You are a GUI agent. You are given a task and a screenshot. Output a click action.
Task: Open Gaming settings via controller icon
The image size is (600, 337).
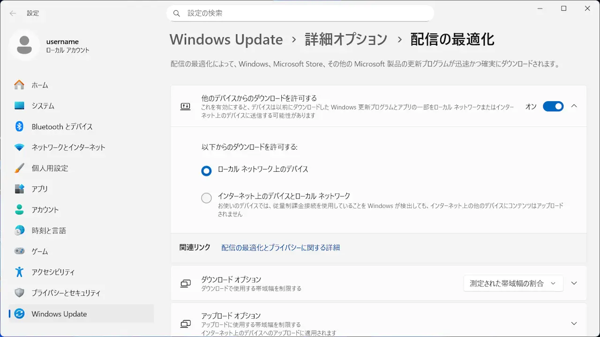point(19,251)
